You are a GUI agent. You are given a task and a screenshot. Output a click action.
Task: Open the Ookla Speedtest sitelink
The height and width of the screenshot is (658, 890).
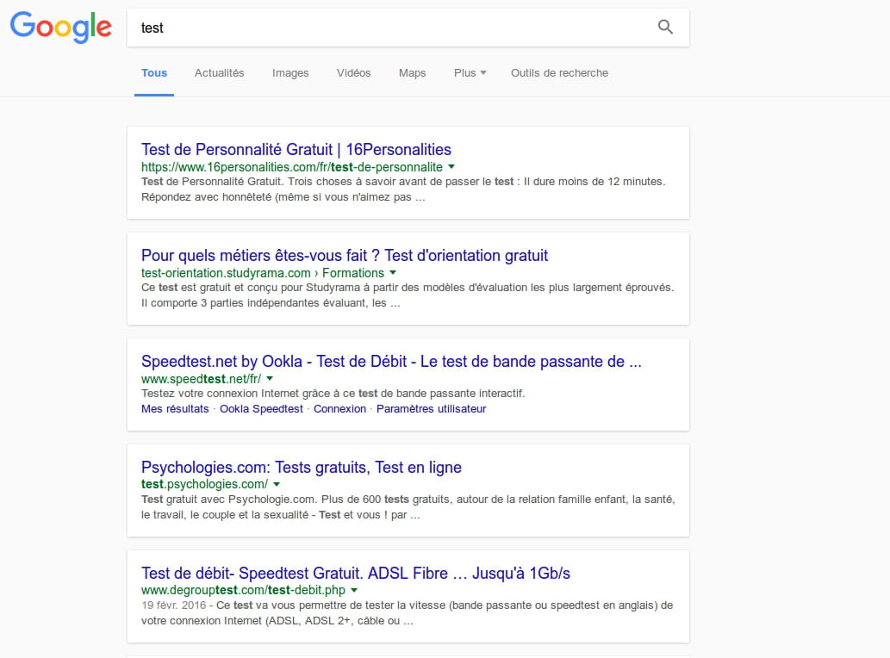coord(261,409)
